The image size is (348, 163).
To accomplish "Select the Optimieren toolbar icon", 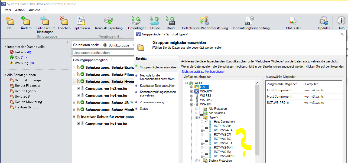I will coord(82,21).
